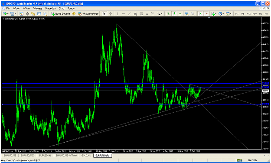Viewport: 271px width, 163px height.
Task: Select the Vertical Line drawing tool
Action: (118, 13)
